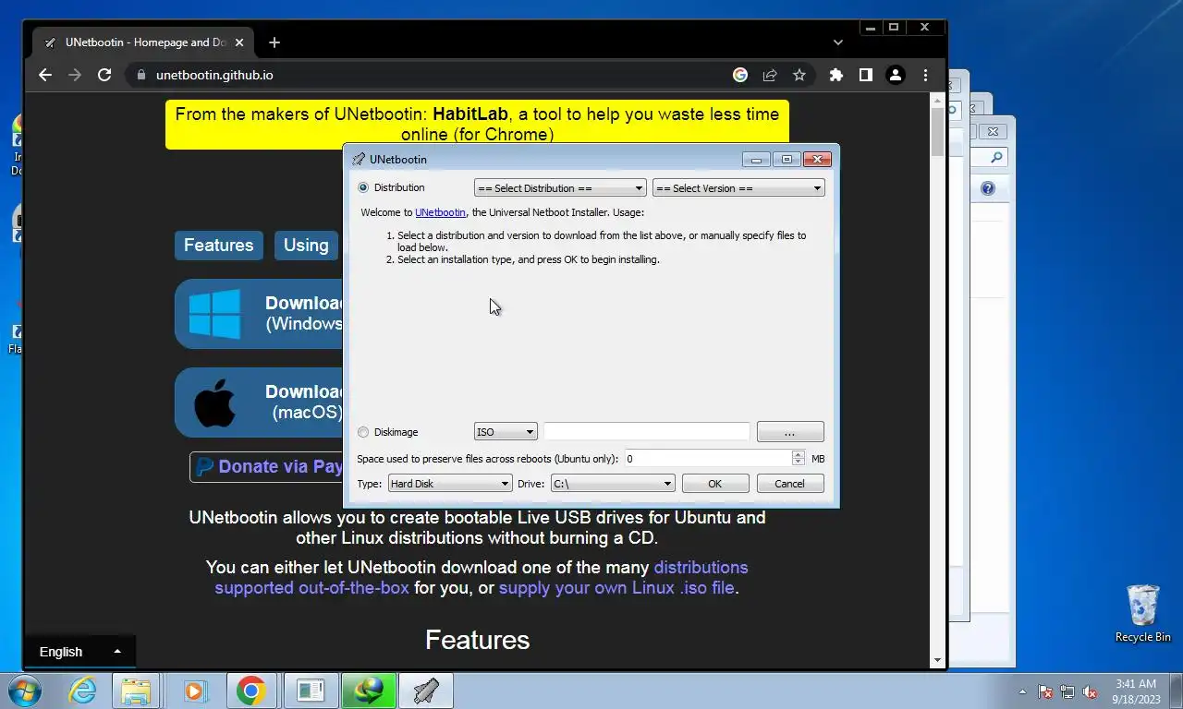The height and width of the screenshot is (709, 1183).
Task: Increase preserved space with the up spinner
Action: (799, 455)
